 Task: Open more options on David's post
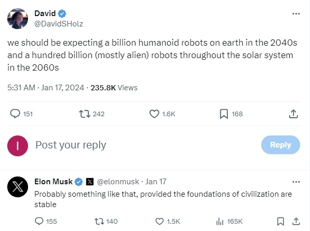[296, 13]
